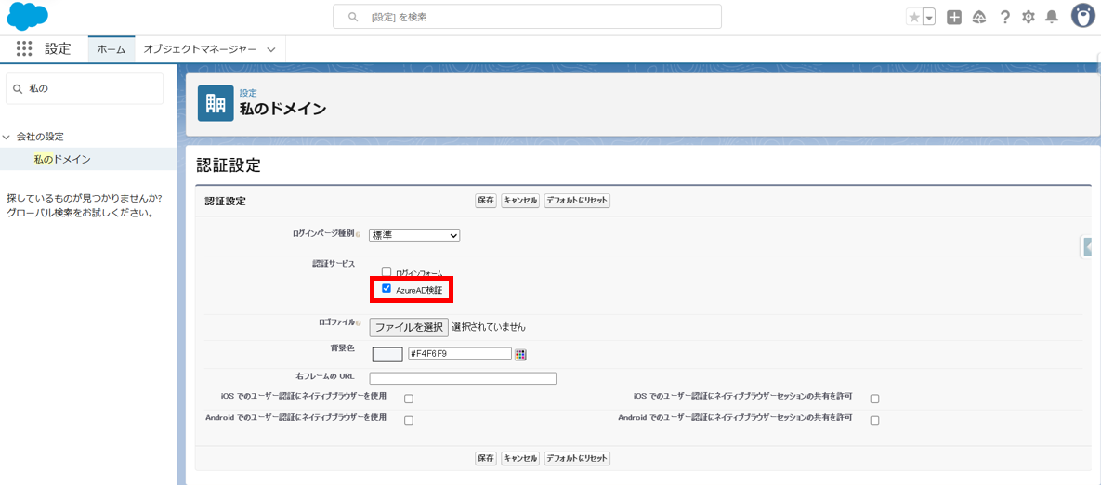The image size is (1101, 485).
Task: Open global actions plus icon
Action: click(x=954, y=18)
